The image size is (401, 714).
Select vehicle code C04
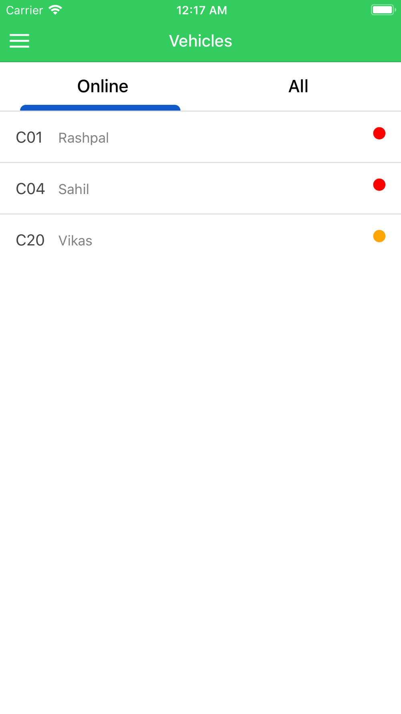pyautogui.click(x=30, y=189)
